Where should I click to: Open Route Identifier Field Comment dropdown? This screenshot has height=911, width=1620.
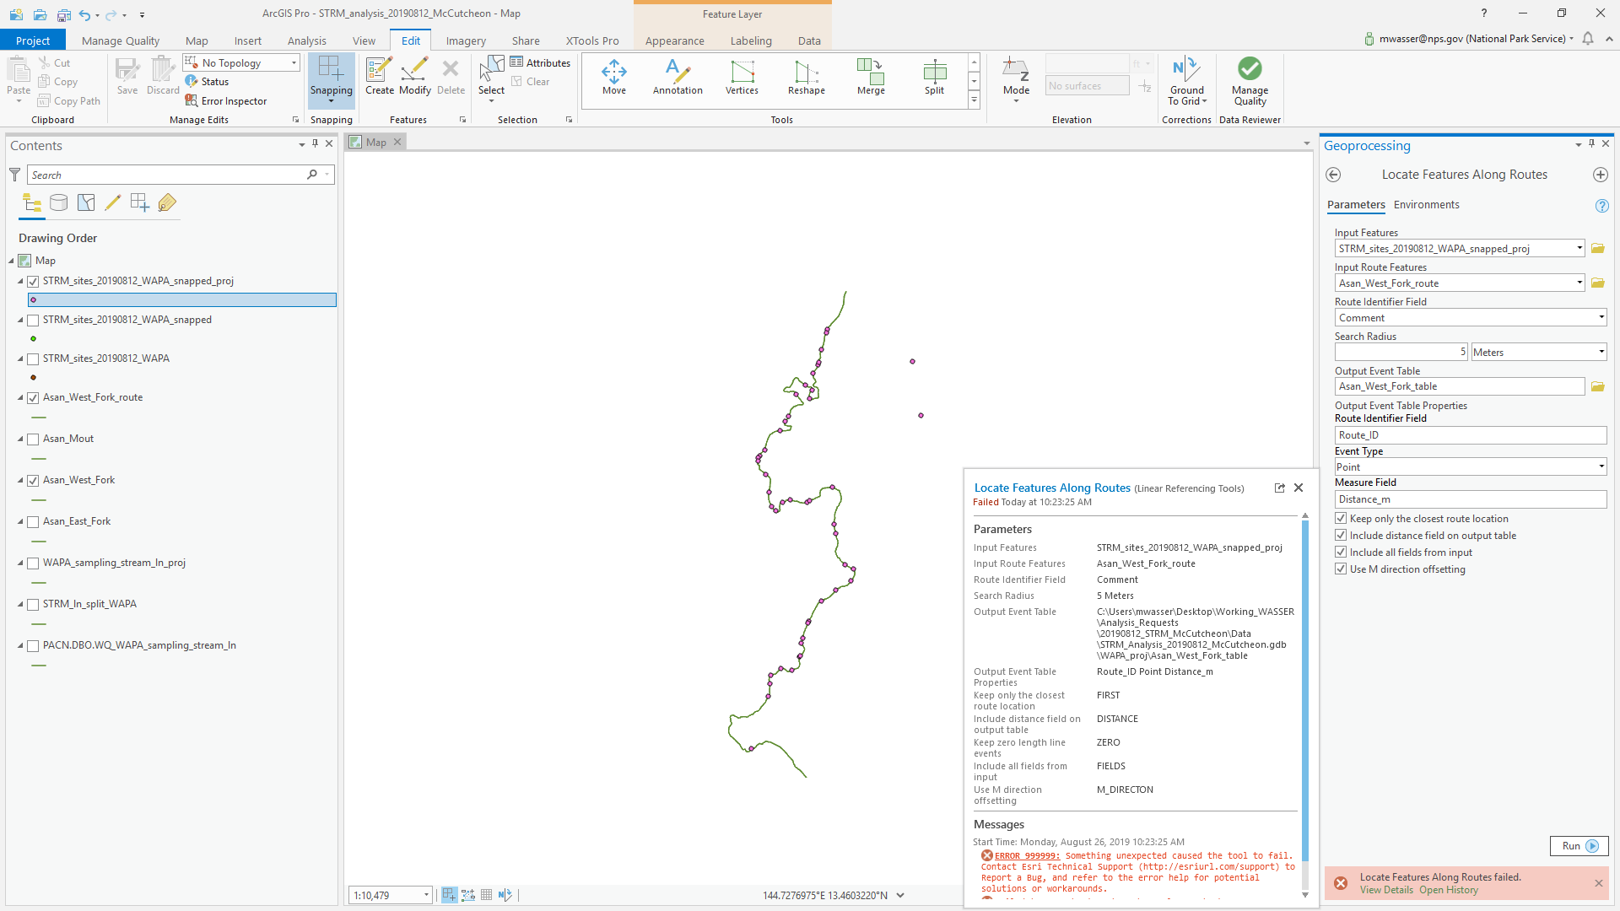(x=1601, y=318)
